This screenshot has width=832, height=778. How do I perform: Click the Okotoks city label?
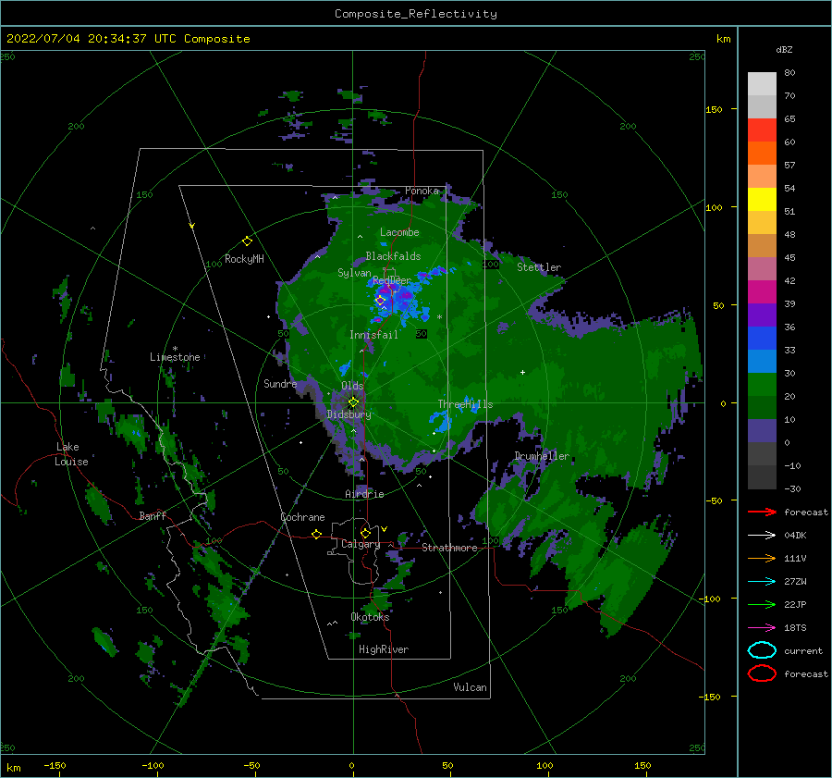370,617
